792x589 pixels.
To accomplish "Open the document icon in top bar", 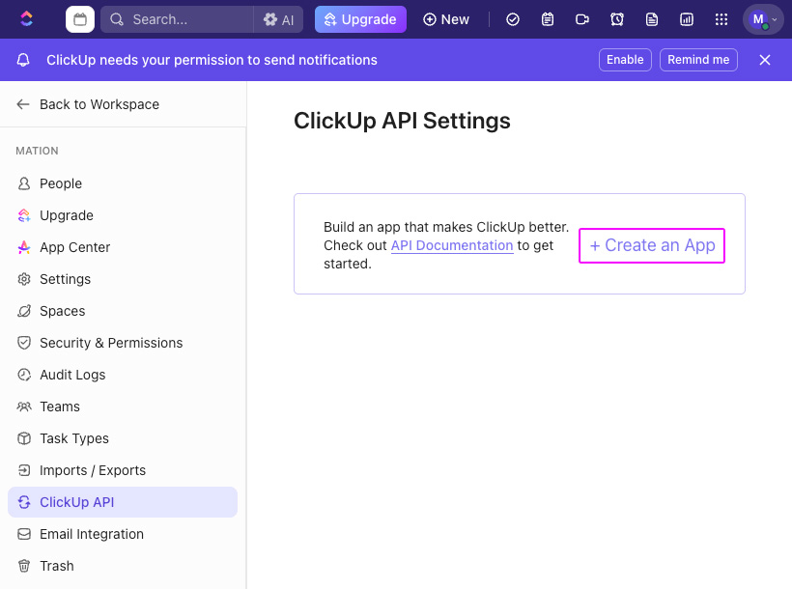I will 652,19.
